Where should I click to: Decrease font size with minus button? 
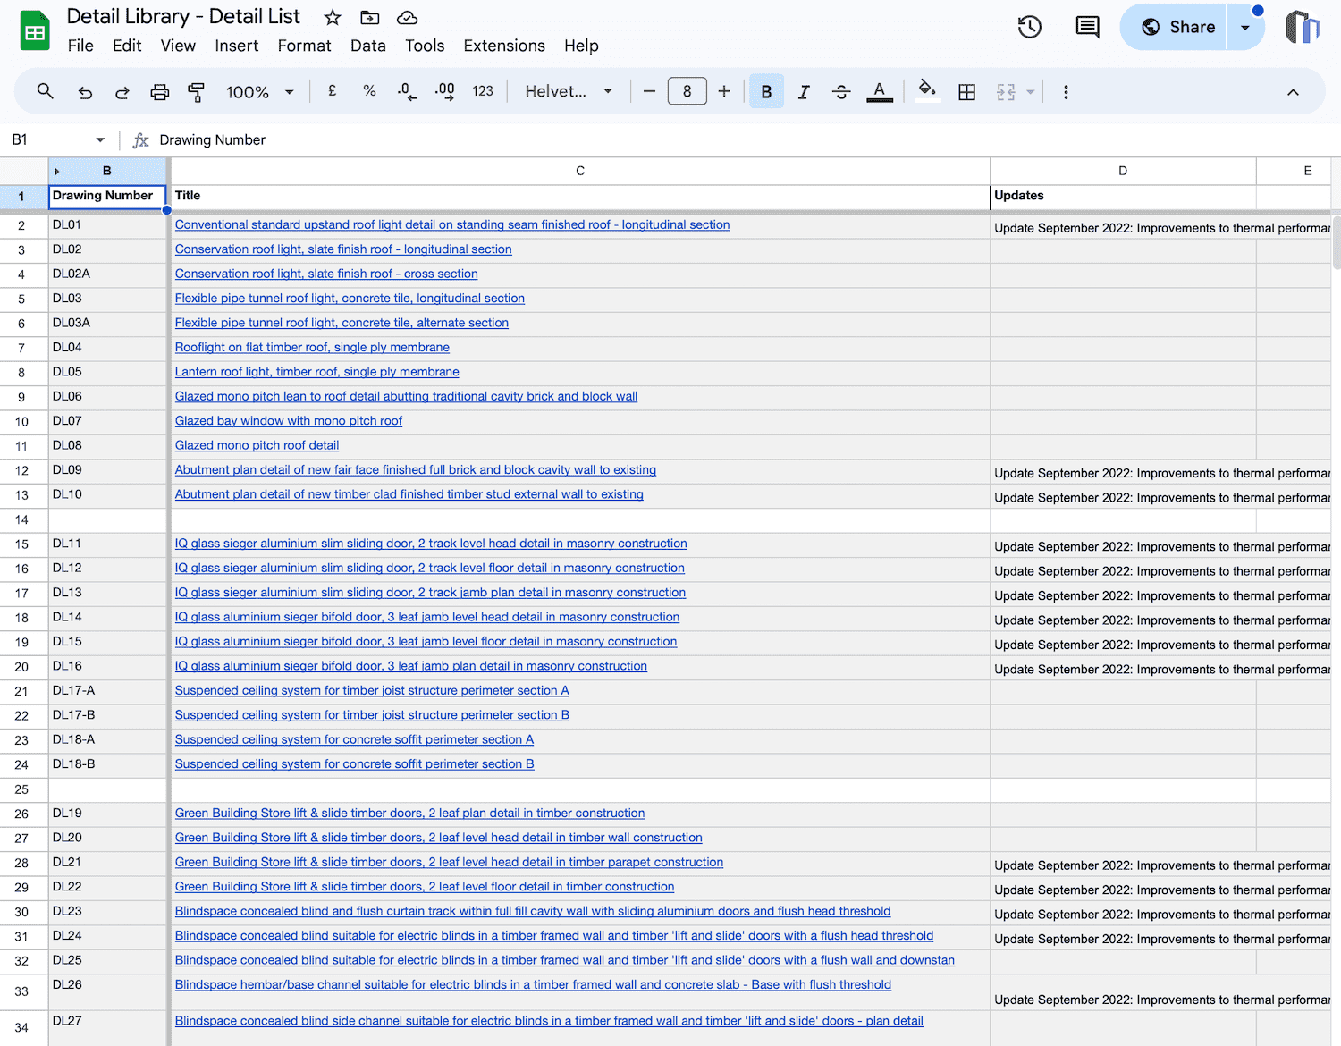[x=649, y=91]
